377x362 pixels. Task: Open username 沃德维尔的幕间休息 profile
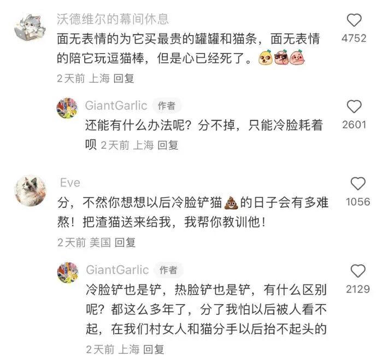click(x=113, y=19)
